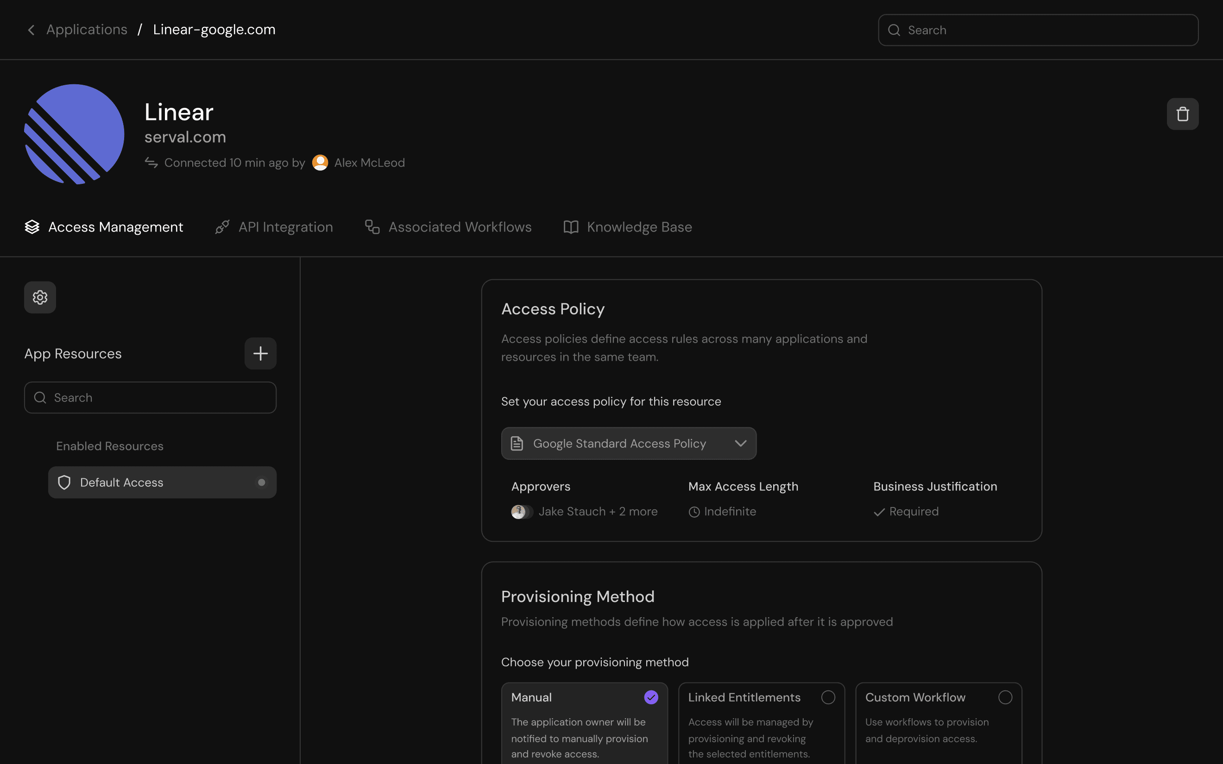Open the Associated Workflows tab

pyautogui.click(x=448, y=227)
